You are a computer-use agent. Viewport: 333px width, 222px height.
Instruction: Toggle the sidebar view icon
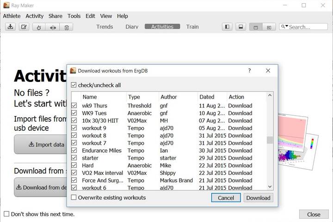[227, 27]
